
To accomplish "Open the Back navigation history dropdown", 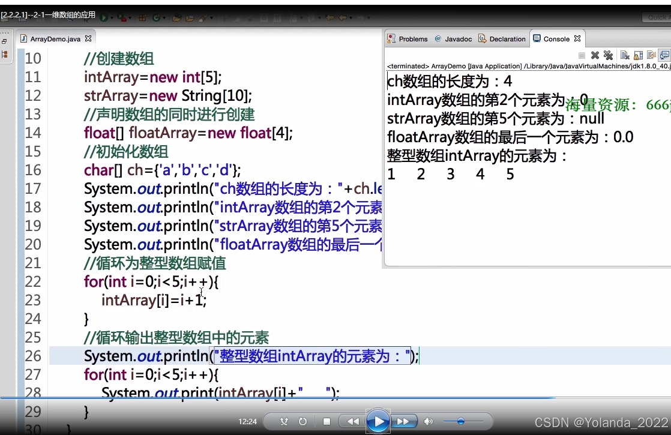I will 351,17.
